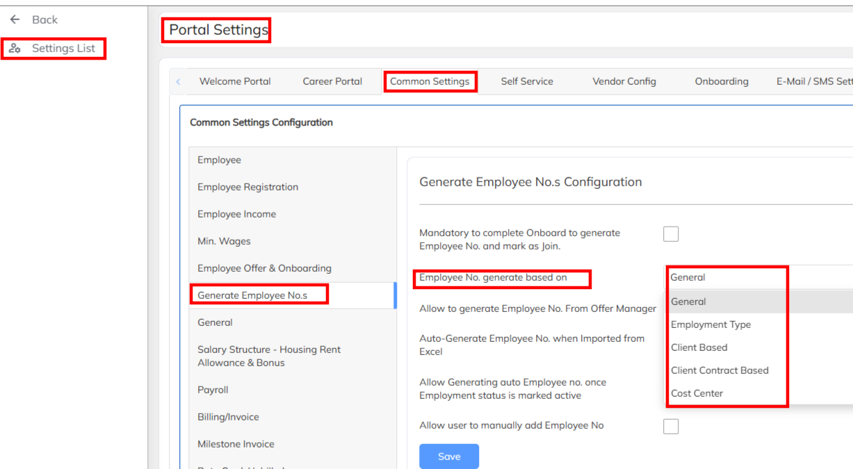Open Vendor Config tab
Viewport: 853px width, 469px height.
click(624, 81)
